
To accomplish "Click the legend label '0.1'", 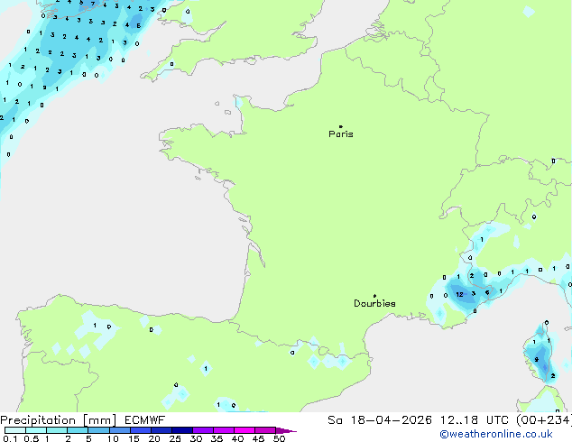I will click(10, 438).
